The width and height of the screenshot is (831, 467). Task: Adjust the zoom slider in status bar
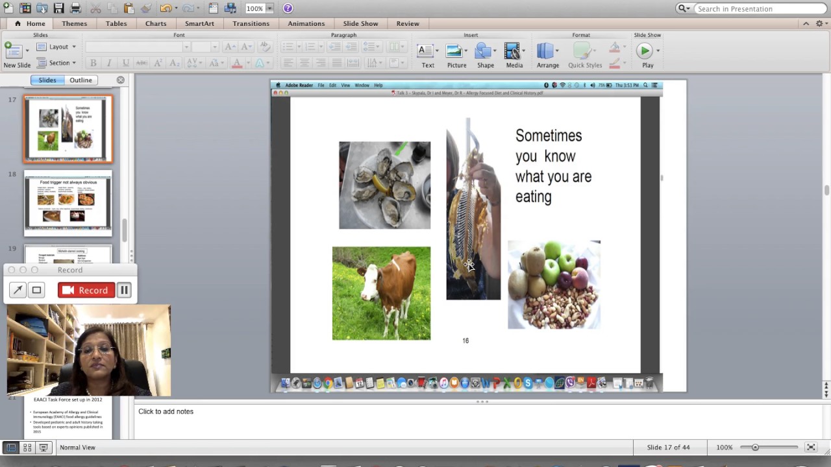(x=755, y=448)
